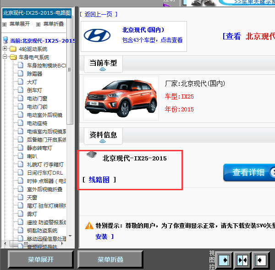Image resolution: width=275 pixels, height=270 pixels.
Task: Open 电动座椅 entry
Action: [x=37, y=123]
